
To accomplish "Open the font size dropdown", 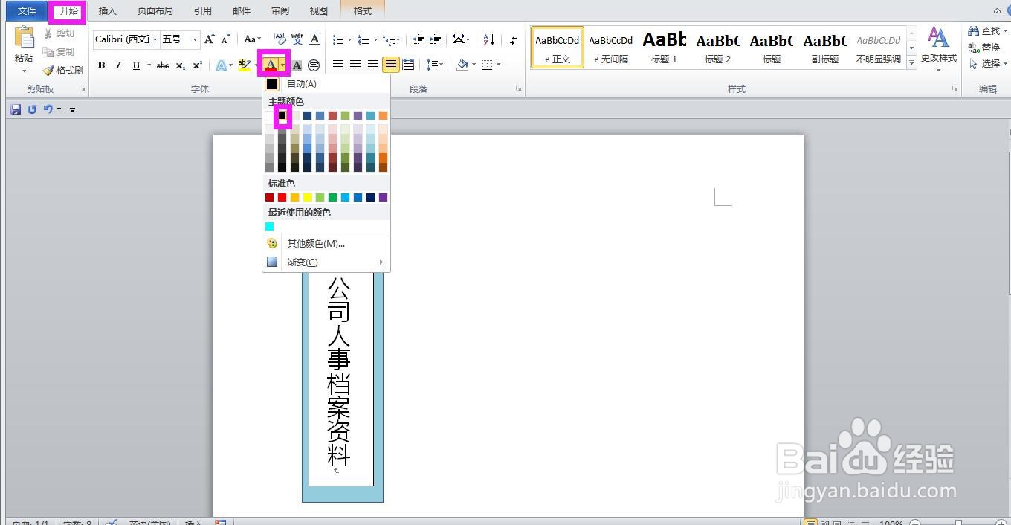I will coord(196,39).
